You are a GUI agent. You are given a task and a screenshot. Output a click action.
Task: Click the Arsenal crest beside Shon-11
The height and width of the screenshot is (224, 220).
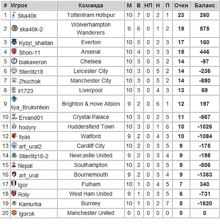[x=14, y=51]
